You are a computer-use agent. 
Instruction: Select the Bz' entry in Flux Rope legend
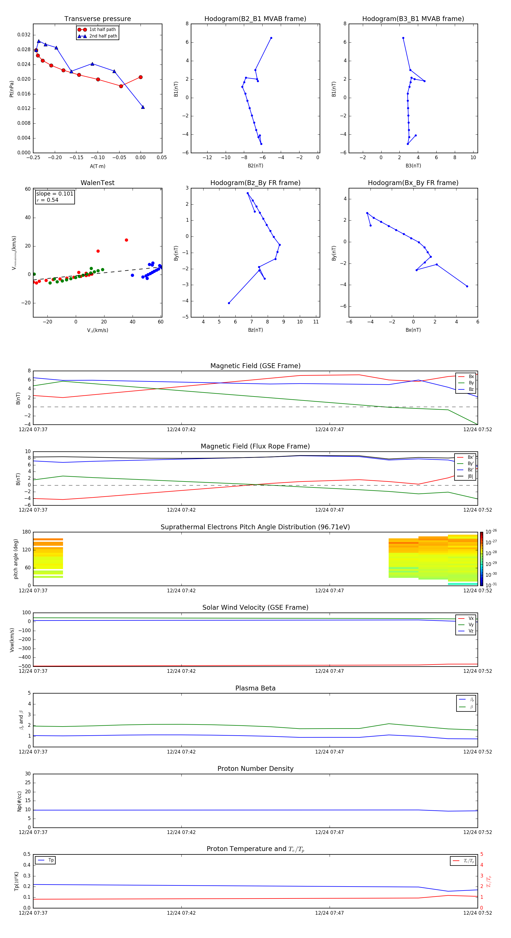466,470
